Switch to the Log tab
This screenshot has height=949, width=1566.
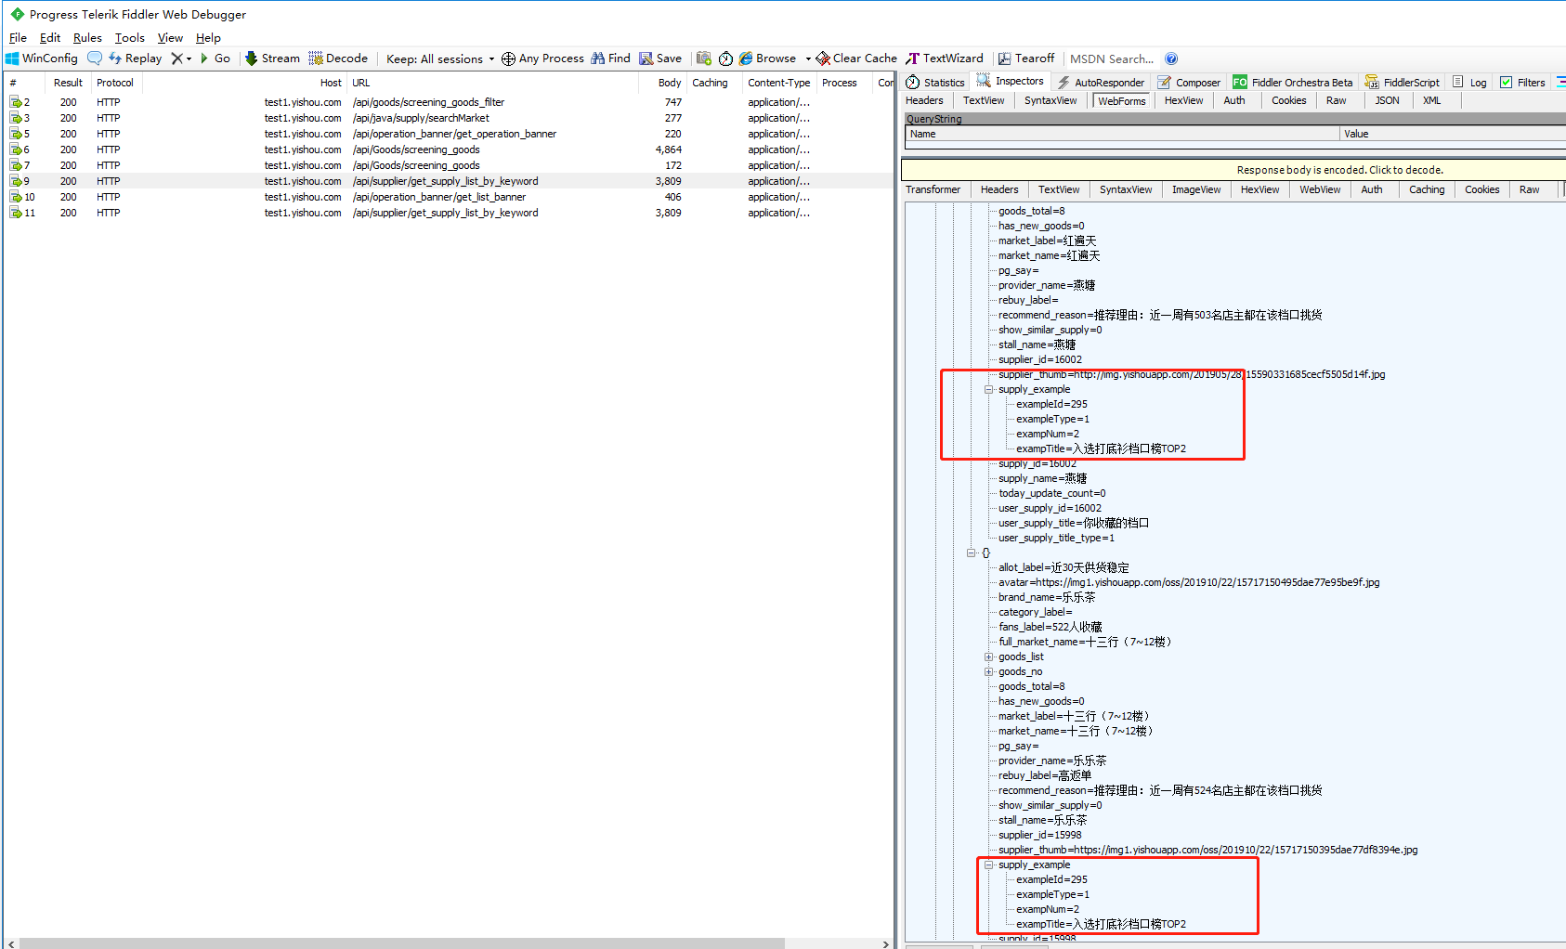1469,83
